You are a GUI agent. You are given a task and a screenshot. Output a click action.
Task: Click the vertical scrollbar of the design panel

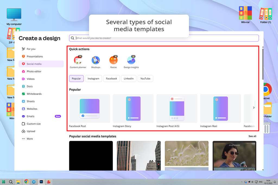(263, 64)
